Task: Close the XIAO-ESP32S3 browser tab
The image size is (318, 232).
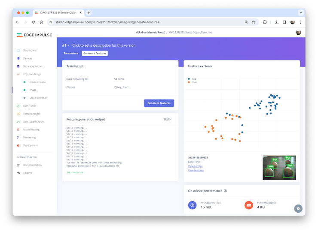Action: point(80,12)
